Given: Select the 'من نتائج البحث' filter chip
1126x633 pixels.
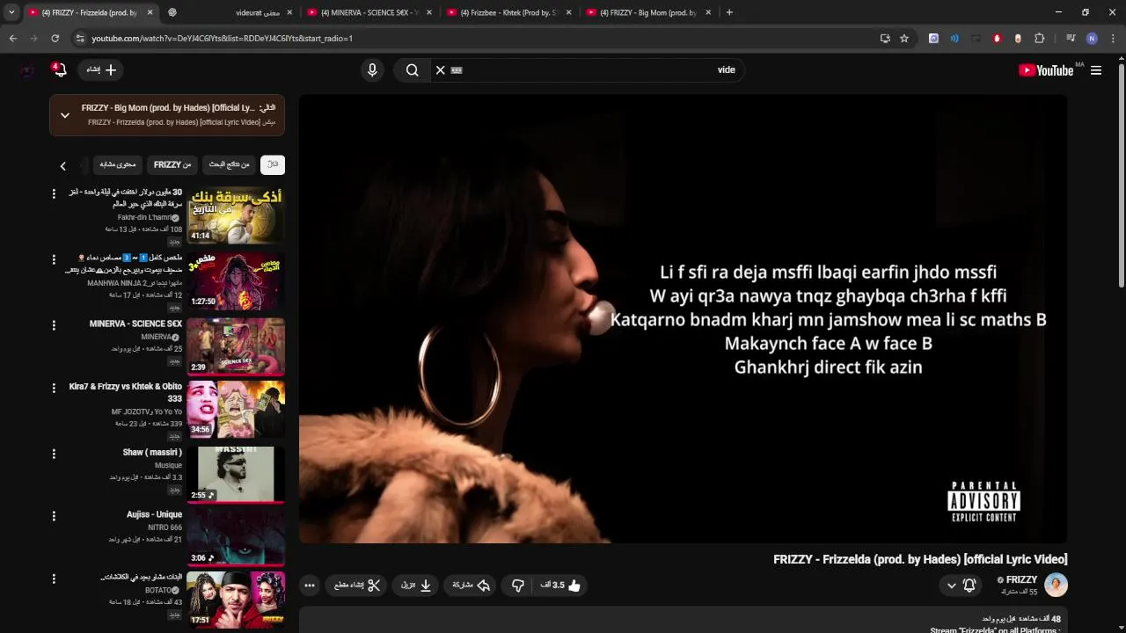Looking at the screenshot, I should [x=229, y=164].
